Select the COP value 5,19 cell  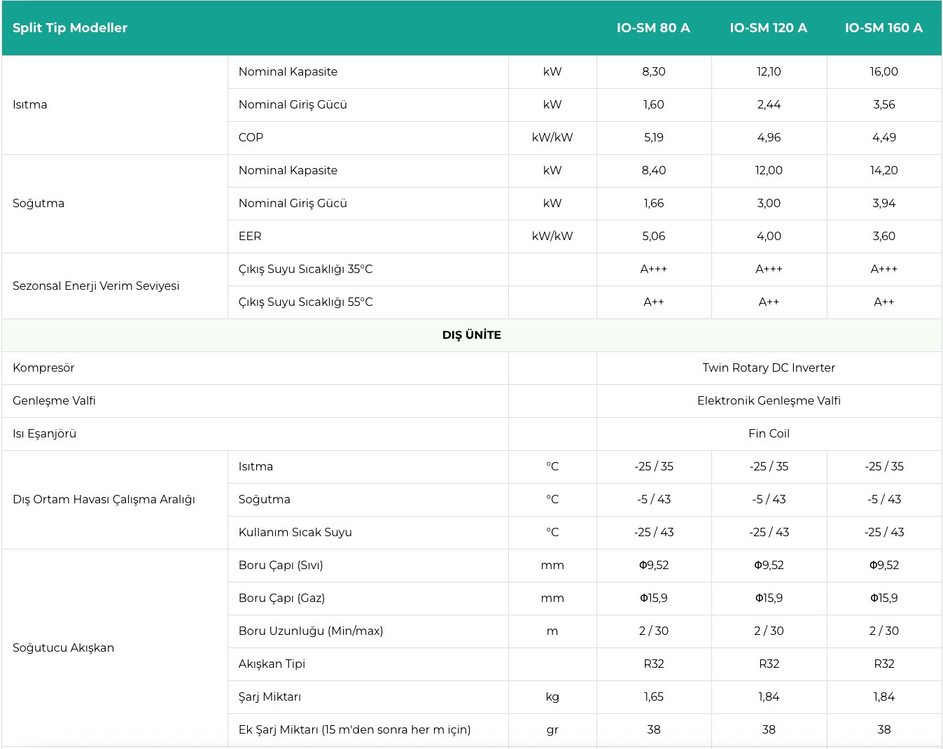(x=653, y=138)
